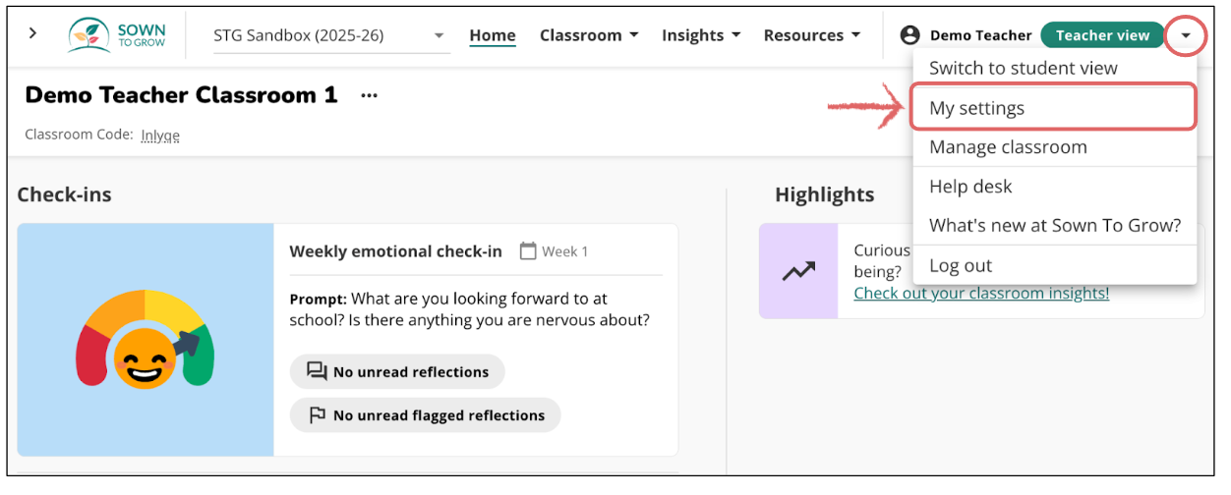1231x495 pixels.
Task: Click the Sown To Grow logo
Action: tap(117, 34)
